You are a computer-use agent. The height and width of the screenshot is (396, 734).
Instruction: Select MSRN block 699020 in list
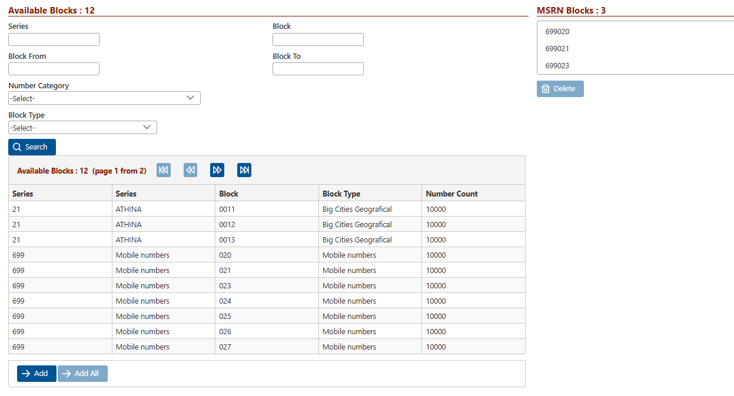pos(557,32)
